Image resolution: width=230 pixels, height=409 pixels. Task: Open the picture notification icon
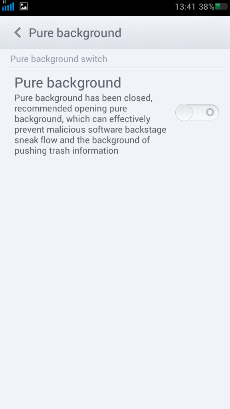coord(24,6)
